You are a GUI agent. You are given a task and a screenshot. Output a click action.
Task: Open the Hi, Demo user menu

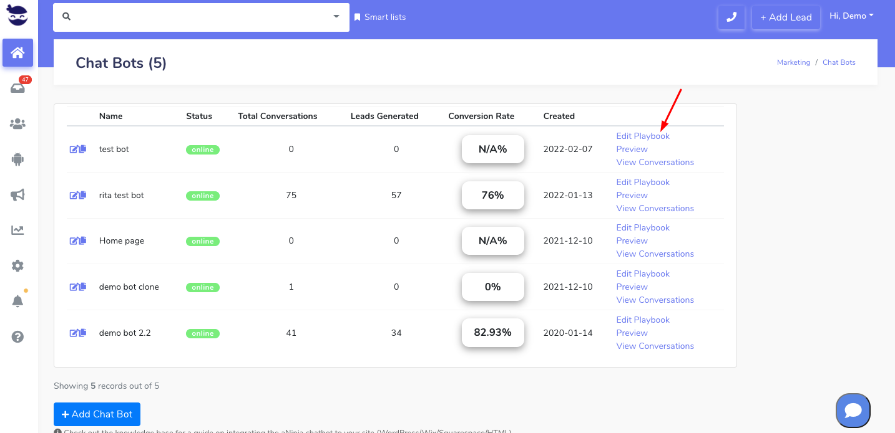(851, 16)
